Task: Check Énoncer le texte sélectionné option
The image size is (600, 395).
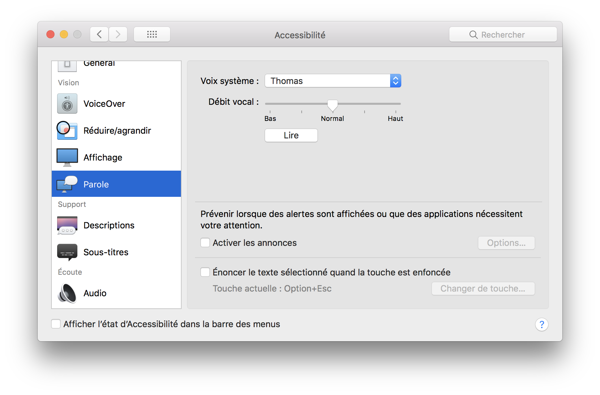Action: click(205, 272)
